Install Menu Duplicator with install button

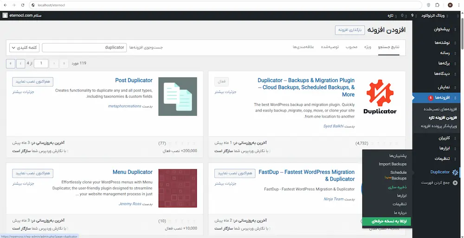tap(33, 173)
